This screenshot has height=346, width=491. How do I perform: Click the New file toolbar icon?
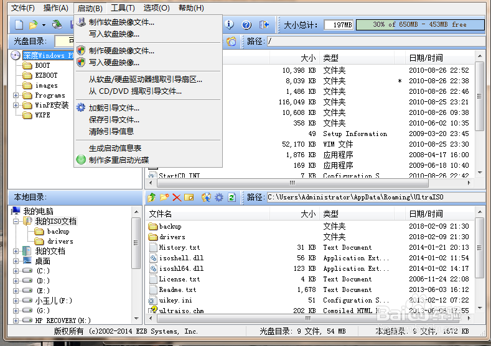click(19, 25)
